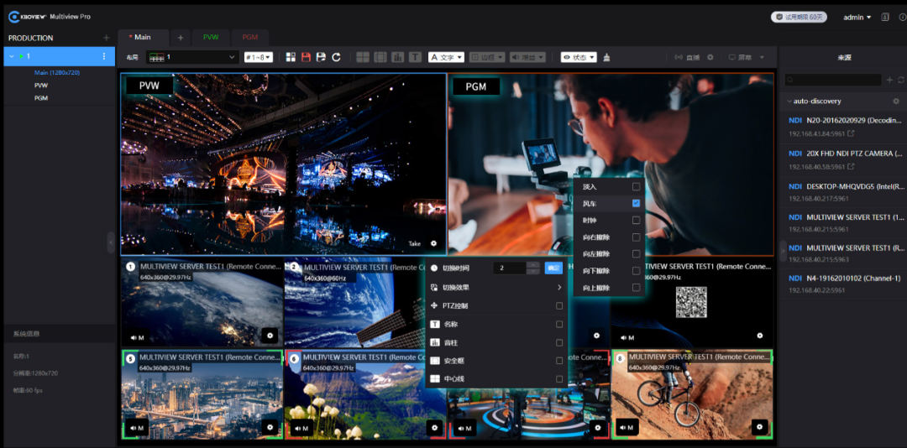Open the 屏幕 dropdown
This screenshot has width=907, height=448.
747,57
